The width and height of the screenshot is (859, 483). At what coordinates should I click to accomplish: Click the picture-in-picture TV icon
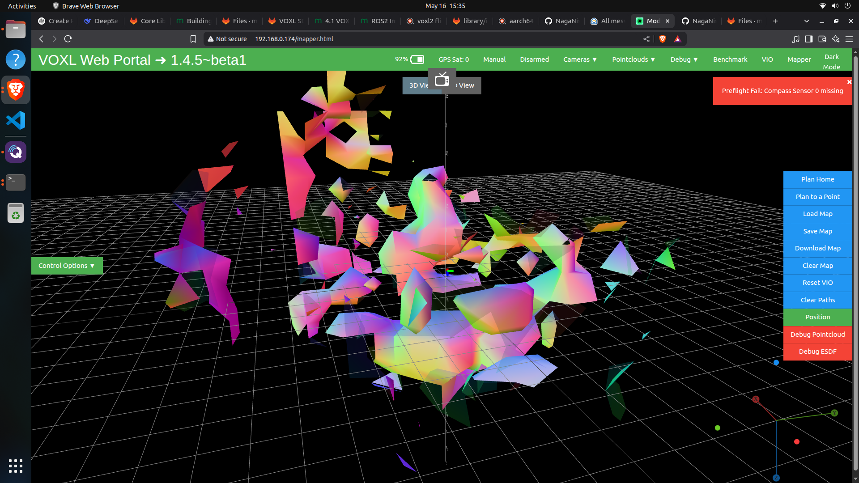click(x=442, y=79)
